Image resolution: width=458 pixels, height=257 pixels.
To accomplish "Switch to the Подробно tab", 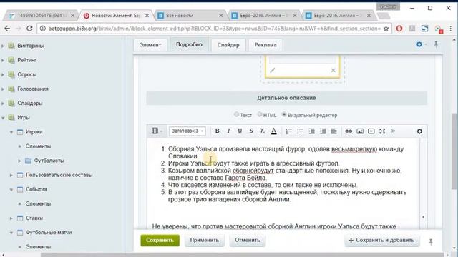I will coord(189,44).
